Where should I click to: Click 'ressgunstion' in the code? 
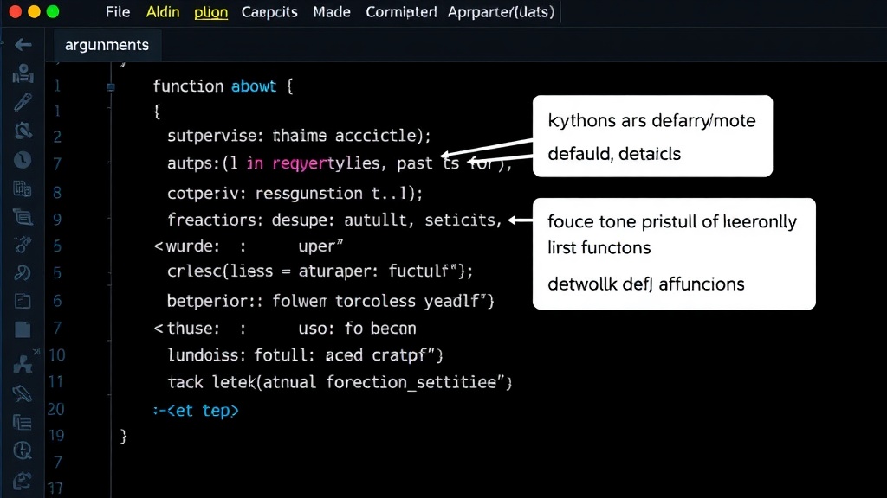click(x=309, y=194)
